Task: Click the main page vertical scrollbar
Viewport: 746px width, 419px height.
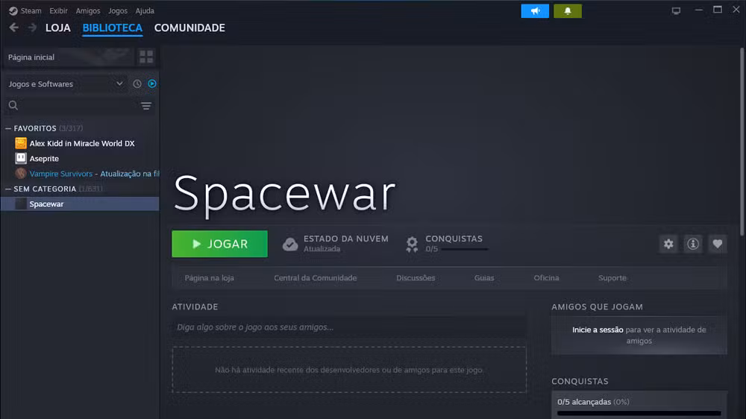Action: [742, 142]
